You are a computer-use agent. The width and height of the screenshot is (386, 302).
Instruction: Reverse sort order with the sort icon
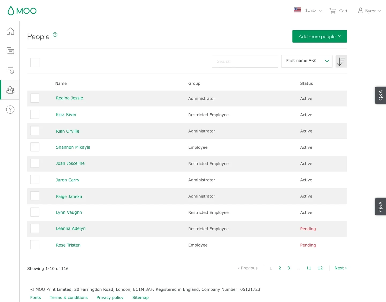(341, 61)
